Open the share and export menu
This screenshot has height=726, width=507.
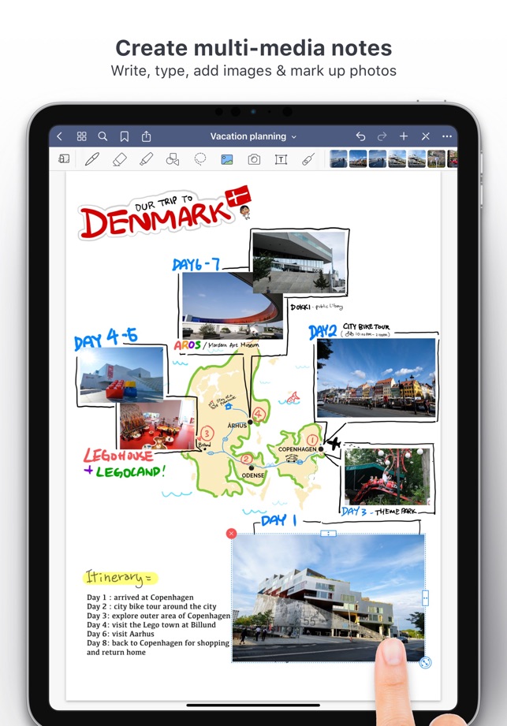tap(147, 136)
